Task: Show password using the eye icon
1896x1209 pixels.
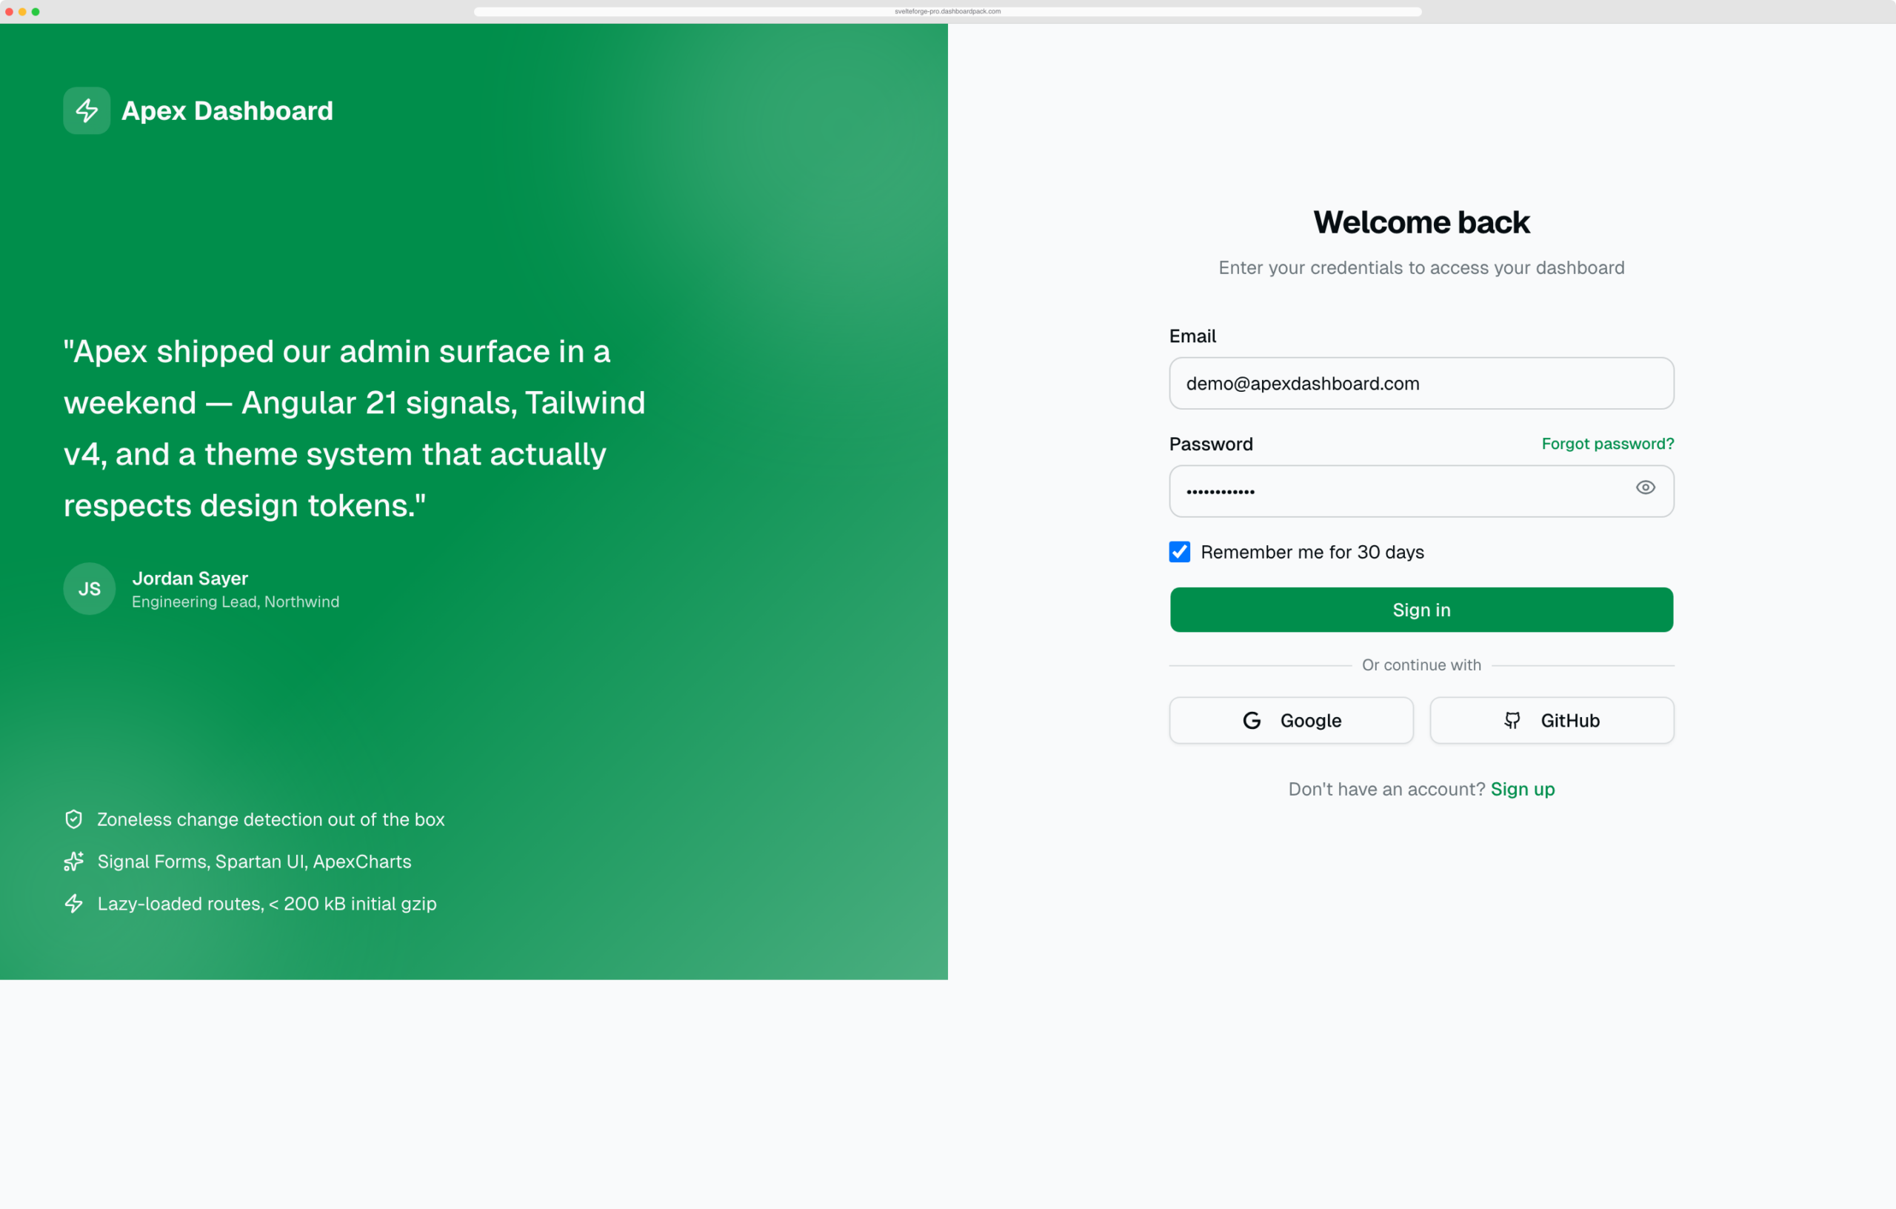Action: pos(1645,487)
